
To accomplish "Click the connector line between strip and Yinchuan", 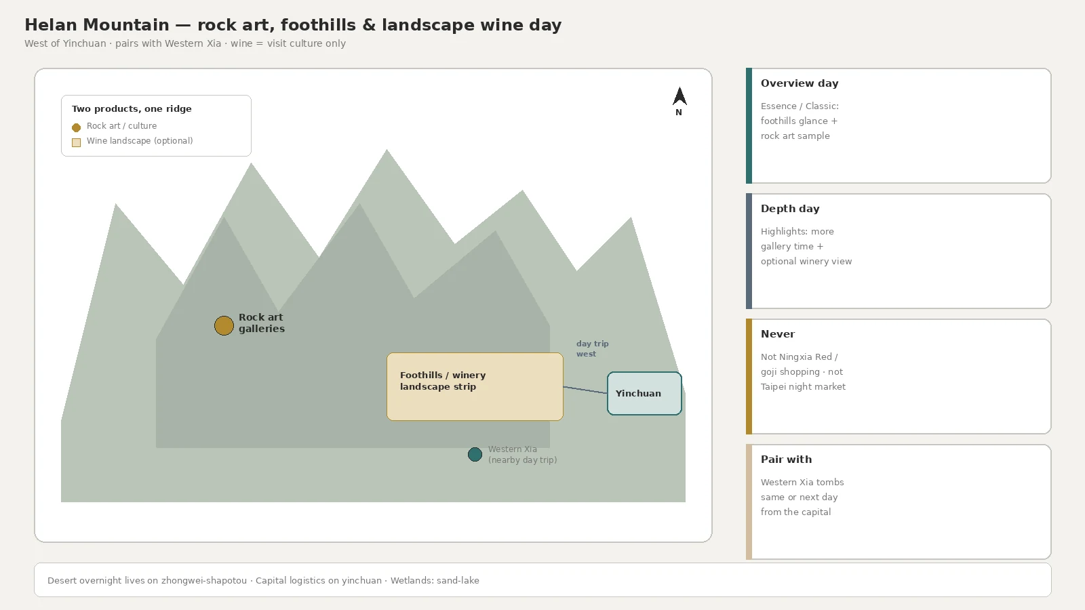I will tap(585, 390).
